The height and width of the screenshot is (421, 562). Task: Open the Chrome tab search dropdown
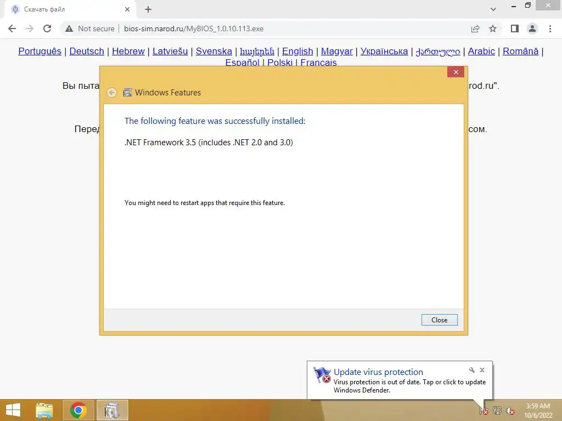493,9
